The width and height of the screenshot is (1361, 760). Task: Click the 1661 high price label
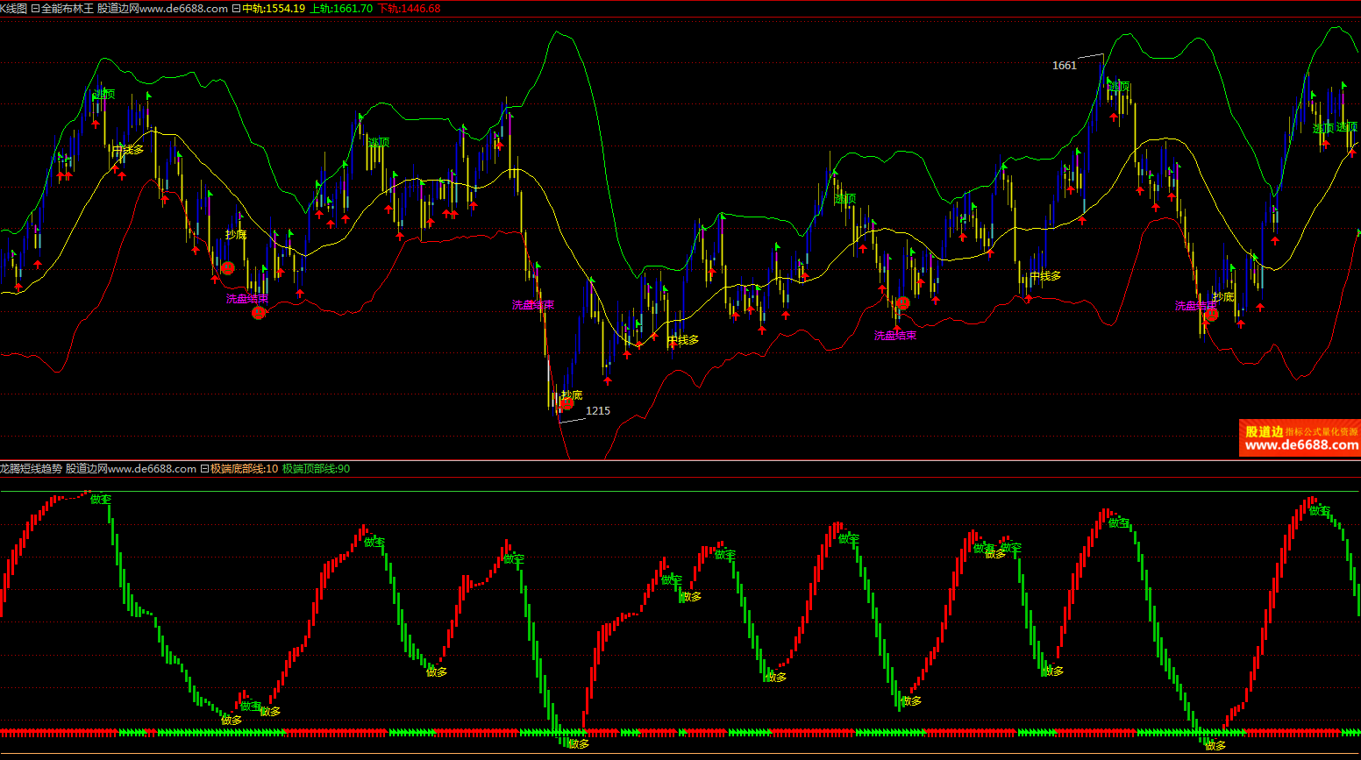click(1064, 66)
